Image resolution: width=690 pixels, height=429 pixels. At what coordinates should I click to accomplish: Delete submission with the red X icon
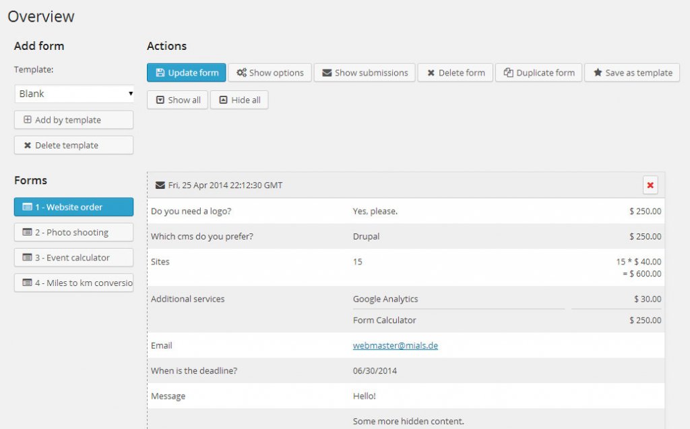[650, 185]
